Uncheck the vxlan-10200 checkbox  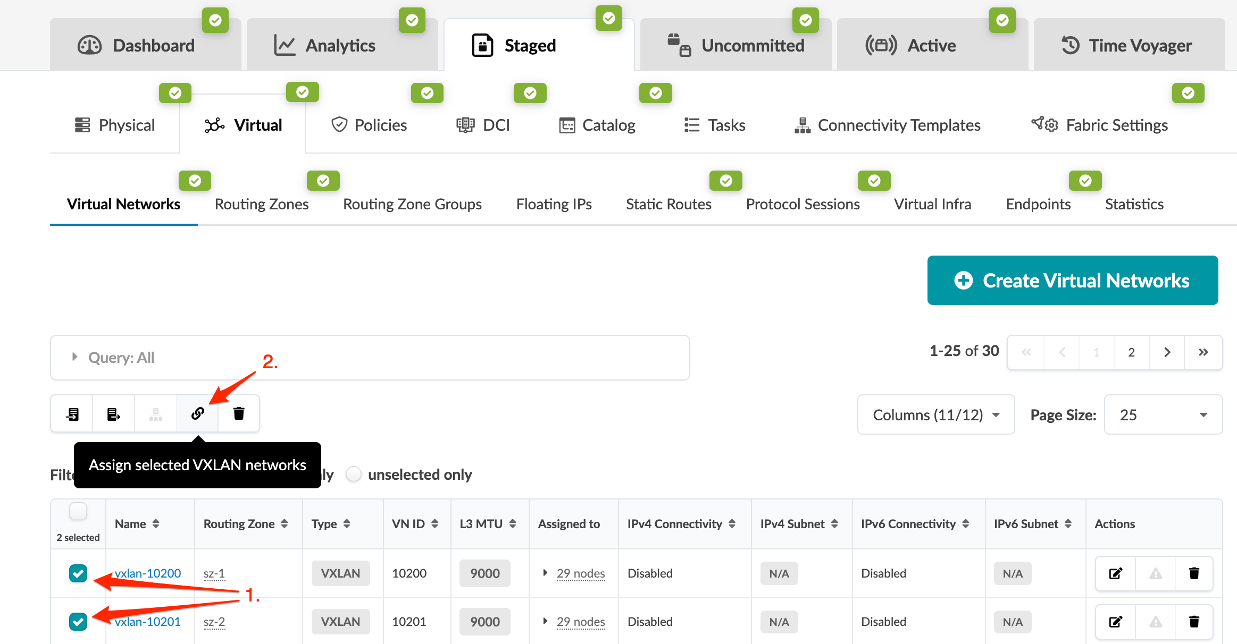click(x=78, y=573)
